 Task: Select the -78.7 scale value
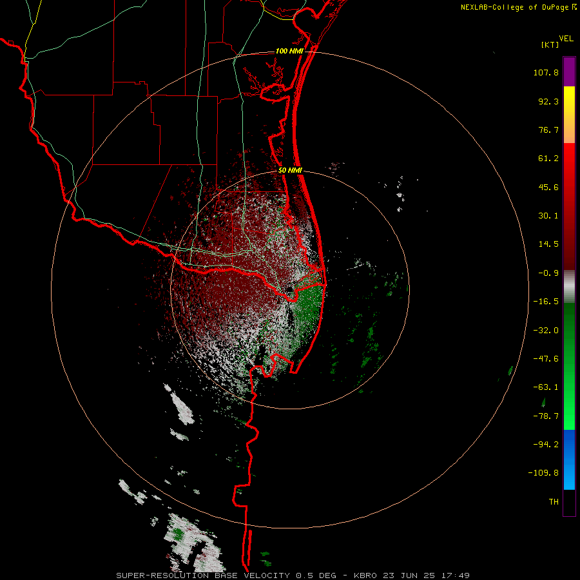[546, 416]
